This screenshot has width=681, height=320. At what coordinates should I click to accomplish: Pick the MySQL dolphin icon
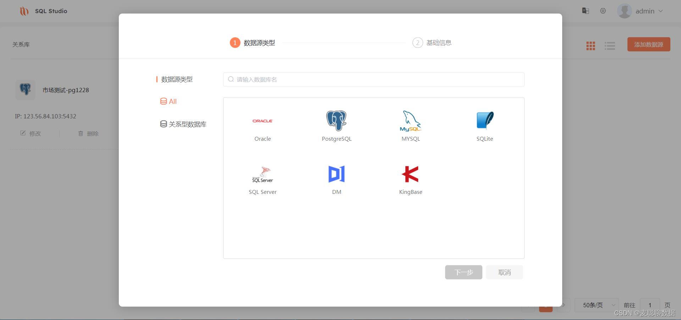click(x=410, y=121)
